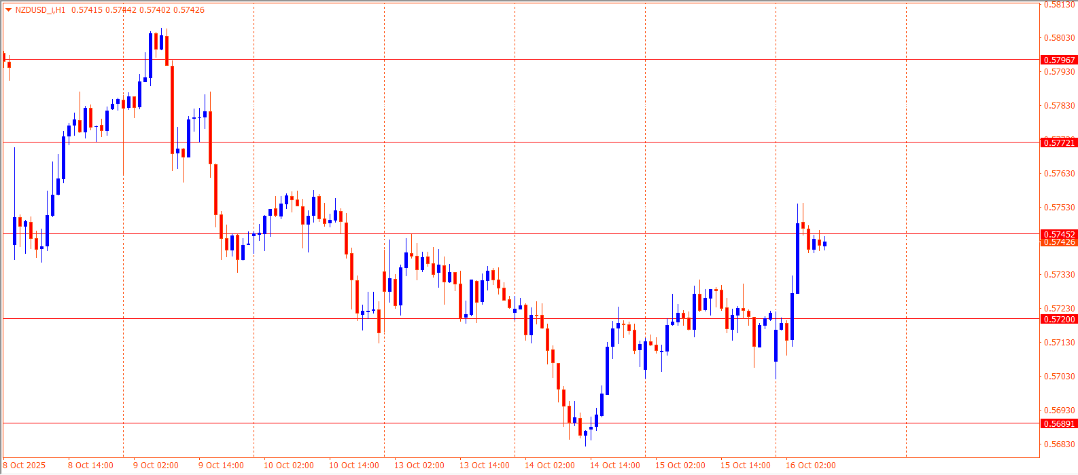Click the 9 Oct 02:00 time label
The height and width of the screenshot is (475, 1078).
(156, 465)
